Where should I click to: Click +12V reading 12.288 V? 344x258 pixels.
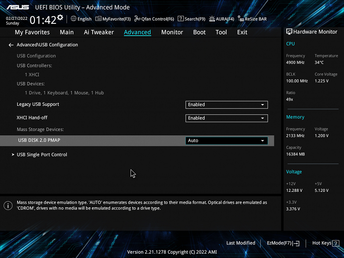point(294,191)
